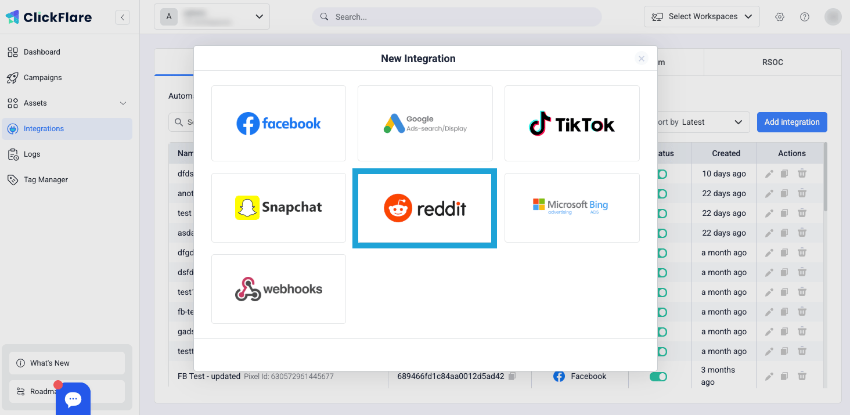
Task: Open Integrations in sidebar
Action: tap(67, 129)
